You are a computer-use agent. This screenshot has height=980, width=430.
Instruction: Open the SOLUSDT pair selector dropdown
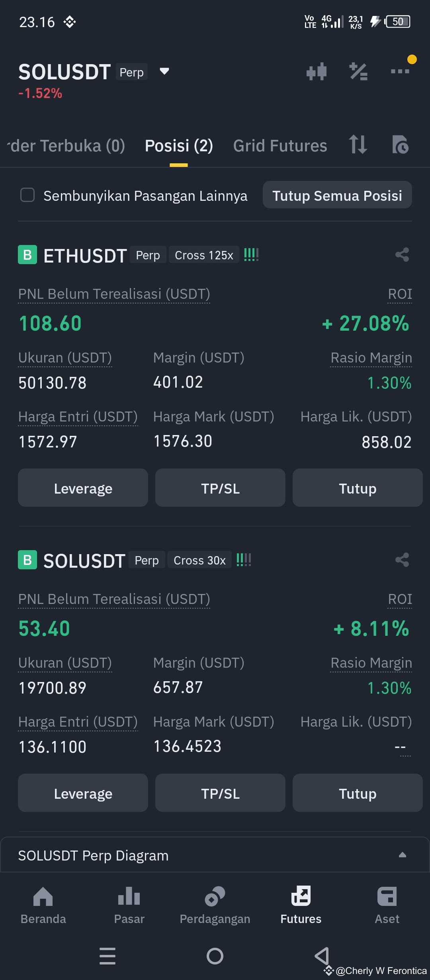tap(164, 72)
